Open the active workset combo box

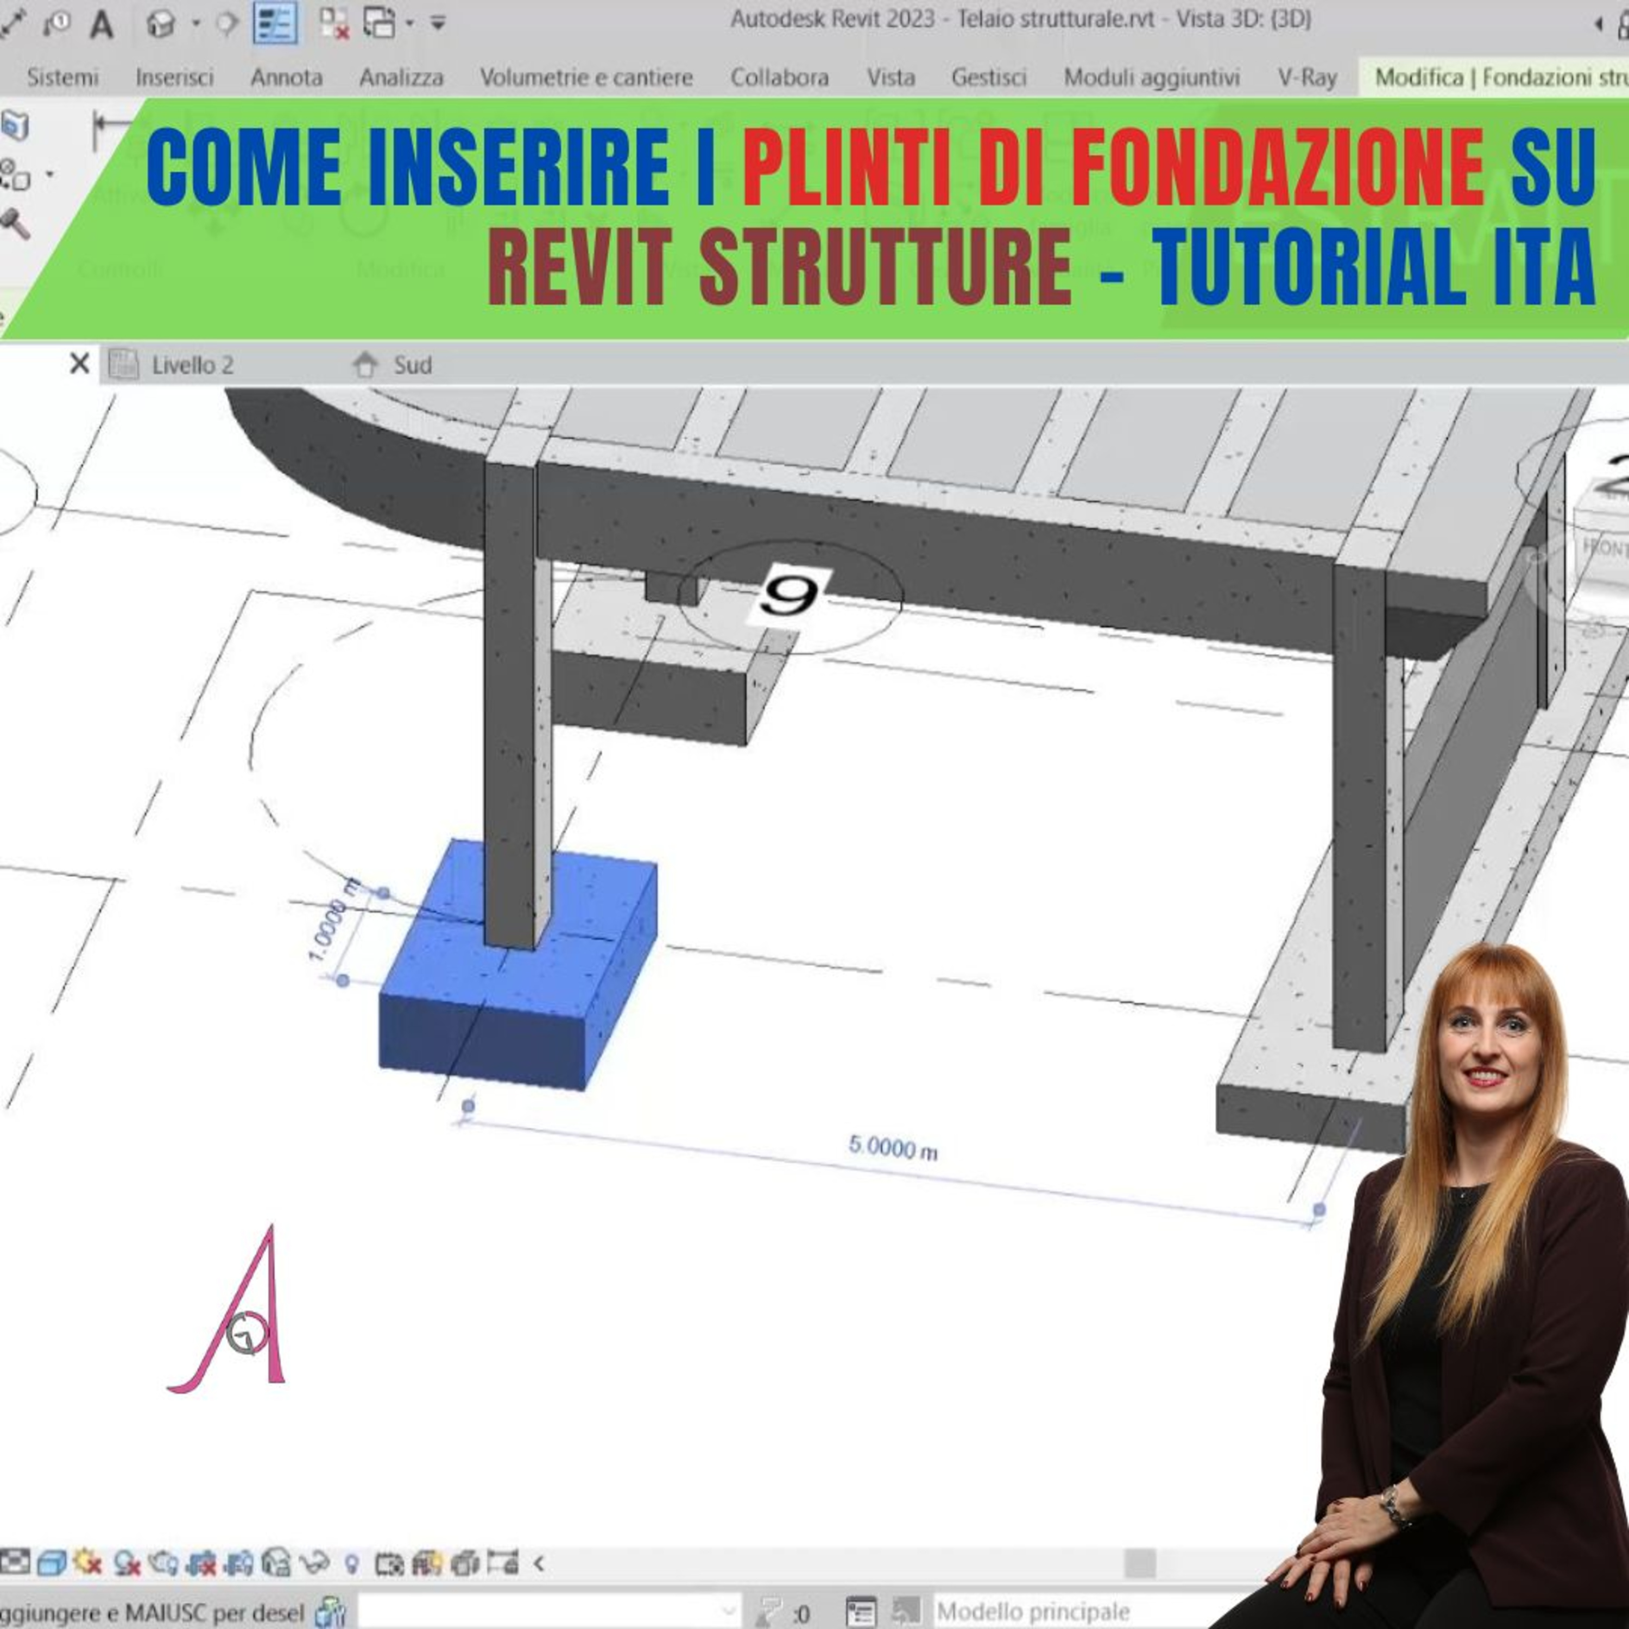(x=550, y=1611)
